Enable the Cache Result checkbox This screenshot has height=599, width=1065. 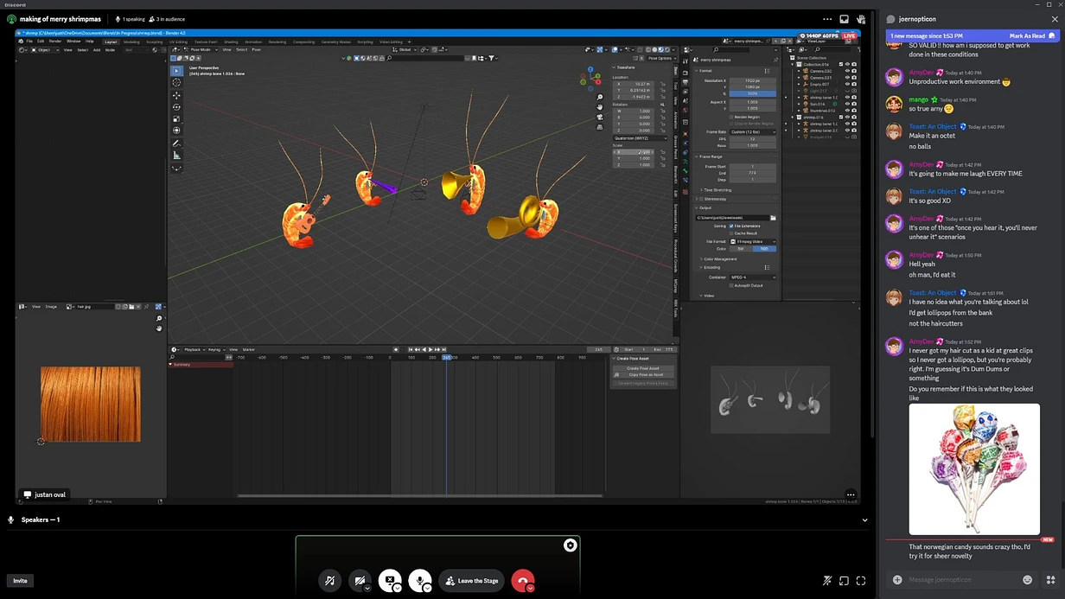tap(732, 233)
